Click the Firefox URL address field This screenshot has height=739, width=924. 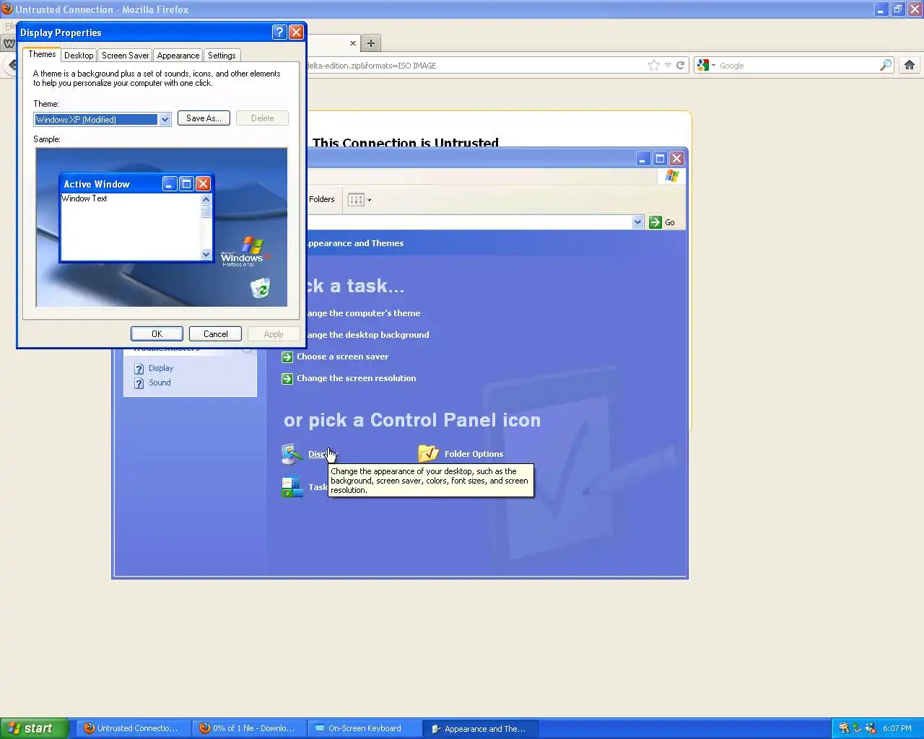[x=475, y=65]
